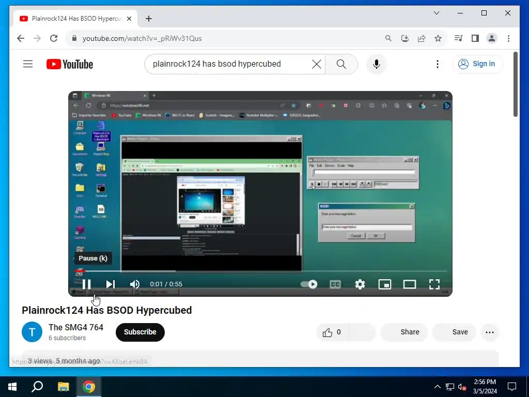Click the channel avatar T

point(32,332)
